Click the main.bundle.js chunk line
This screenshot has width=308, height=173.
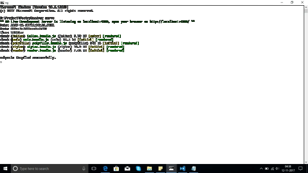56,39
